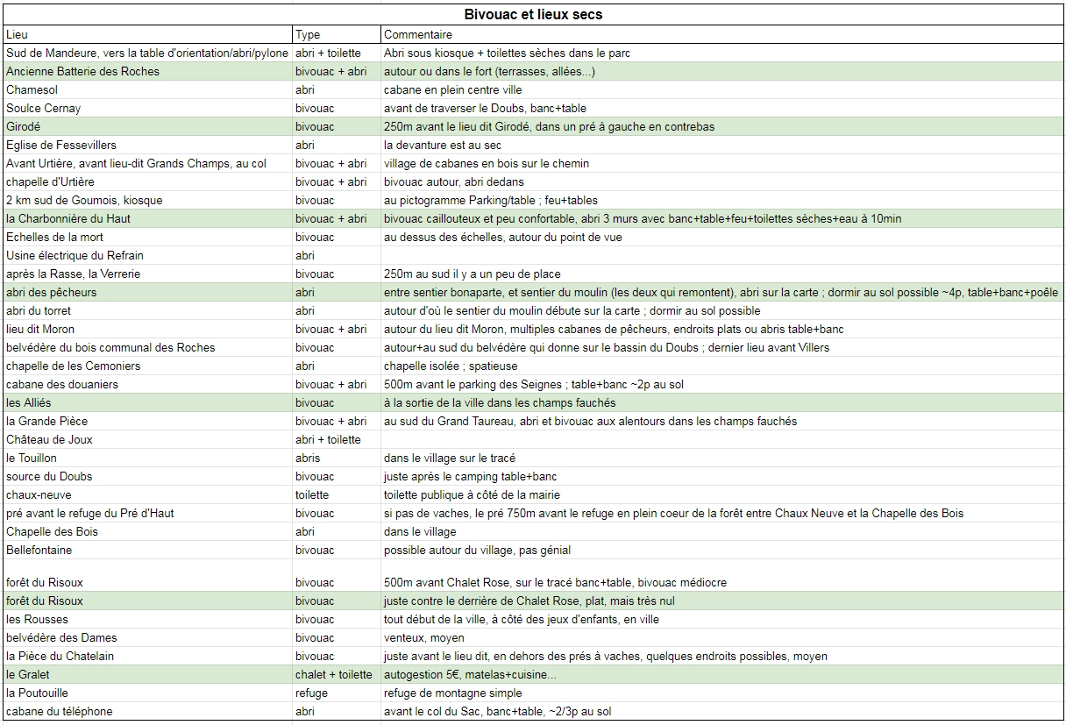The image size is (1066, 725).
Task: Click the 'chaux-neuve' cell
Action: point(148,495)
